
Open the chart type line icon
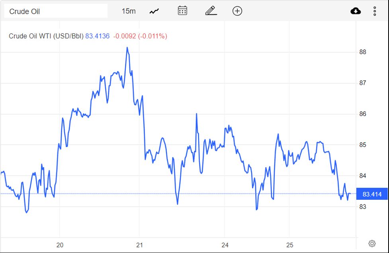[154, 11]
